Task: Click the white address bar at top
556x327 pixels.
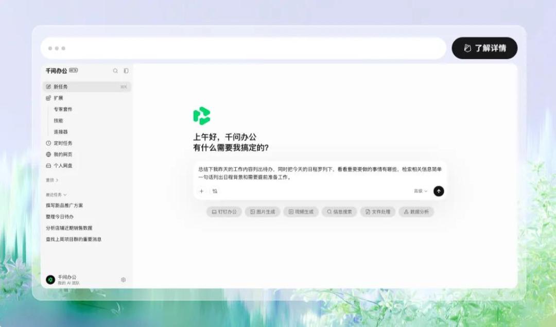Action: (x=244, y=48)
